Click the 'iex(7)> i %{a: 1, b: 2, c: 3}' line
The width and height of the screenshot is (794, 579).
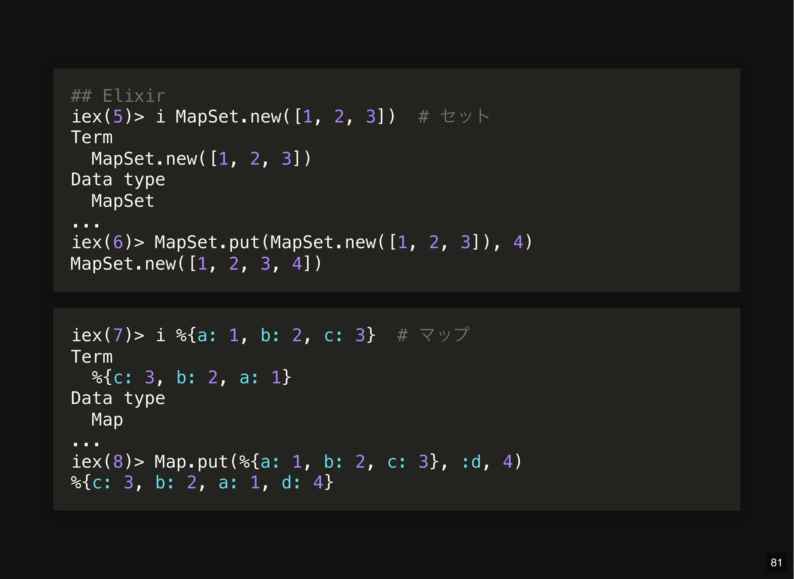click(x=223, y=335)
